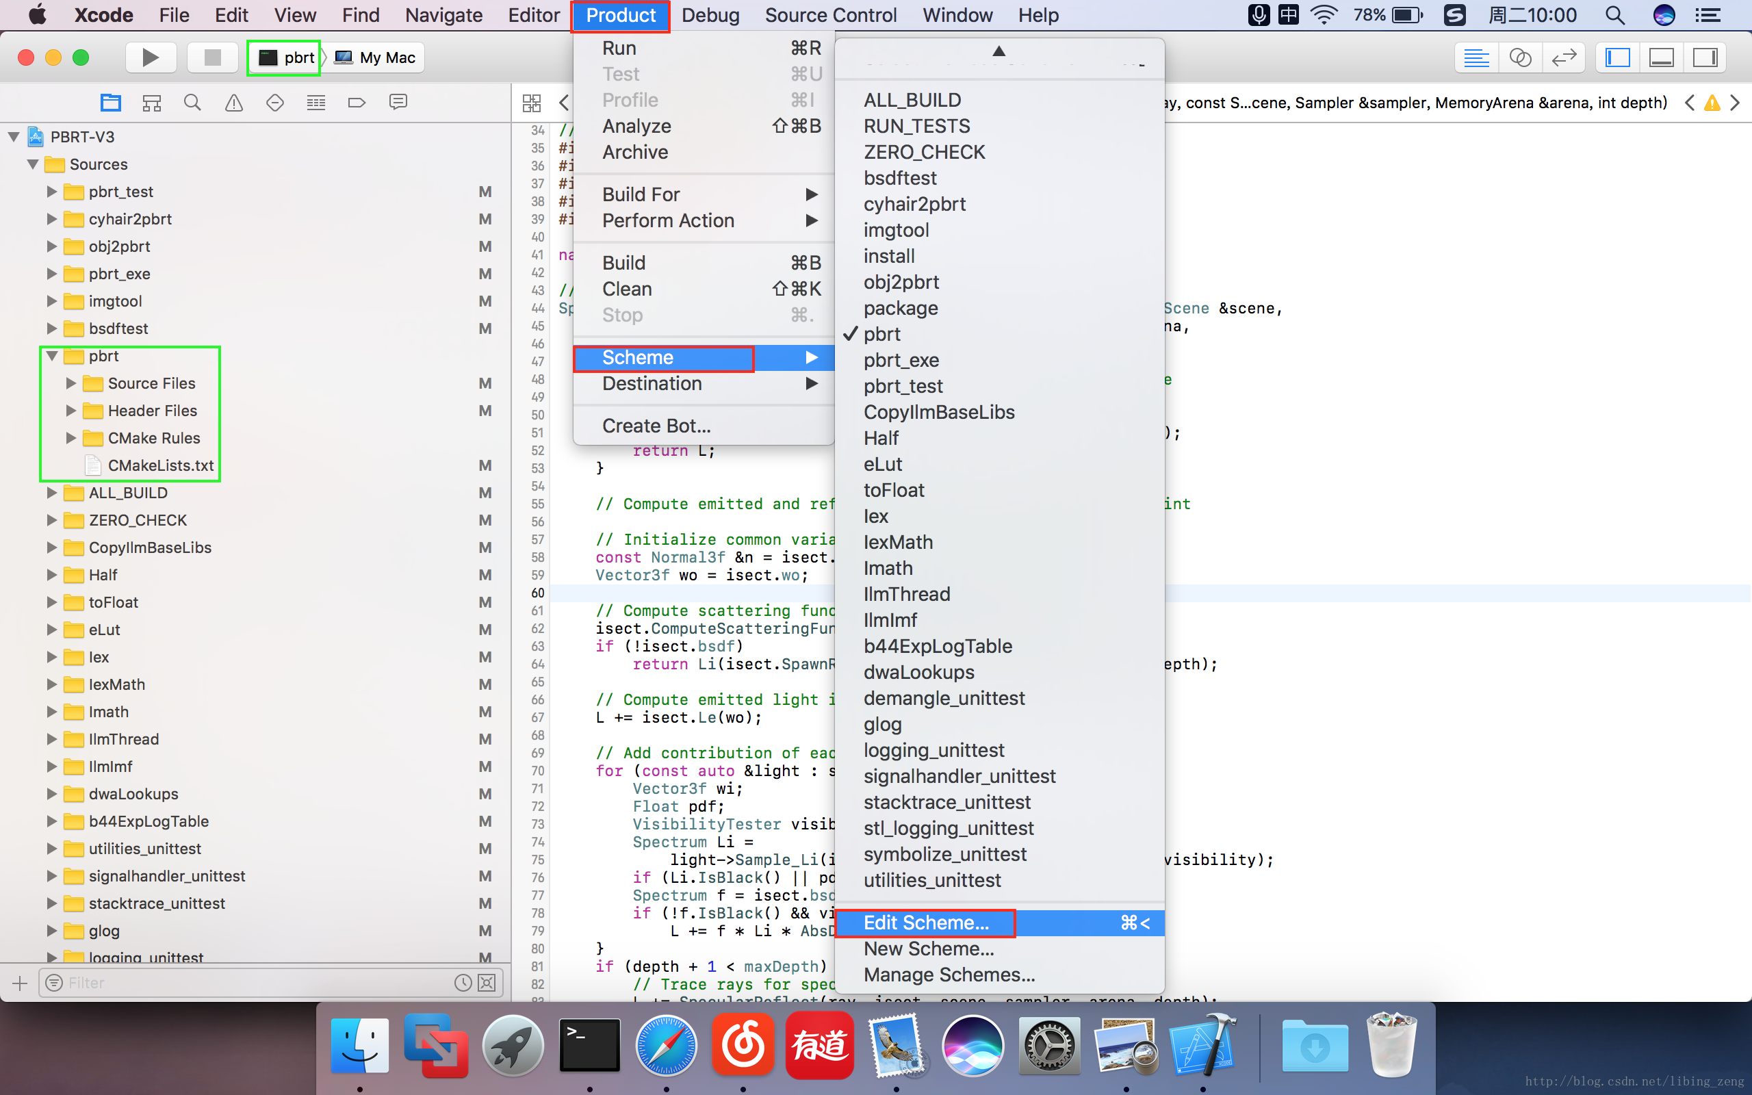Open the Destination submenu
The height and width of the screenshot is (1095, 1752).
(704, 383)
